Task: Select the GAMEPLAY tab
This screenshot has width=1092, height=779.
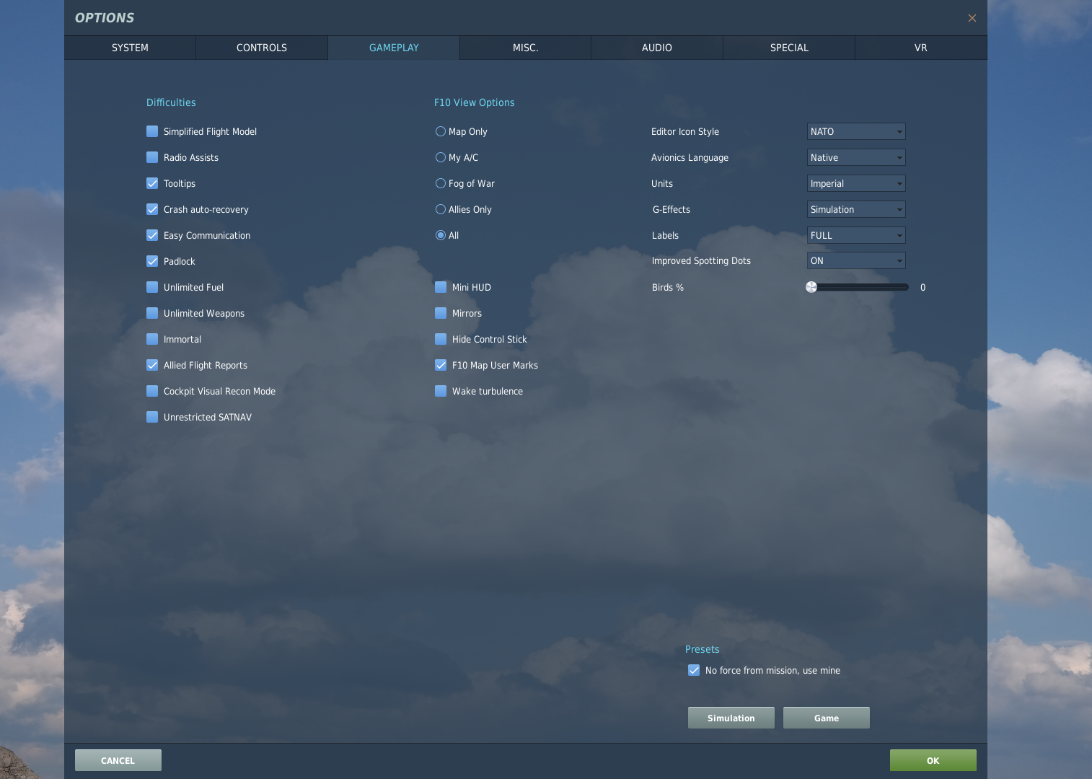Action: click(394, 48)
